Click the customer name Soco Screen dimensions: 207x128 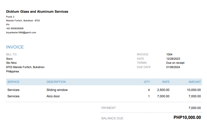9,59
